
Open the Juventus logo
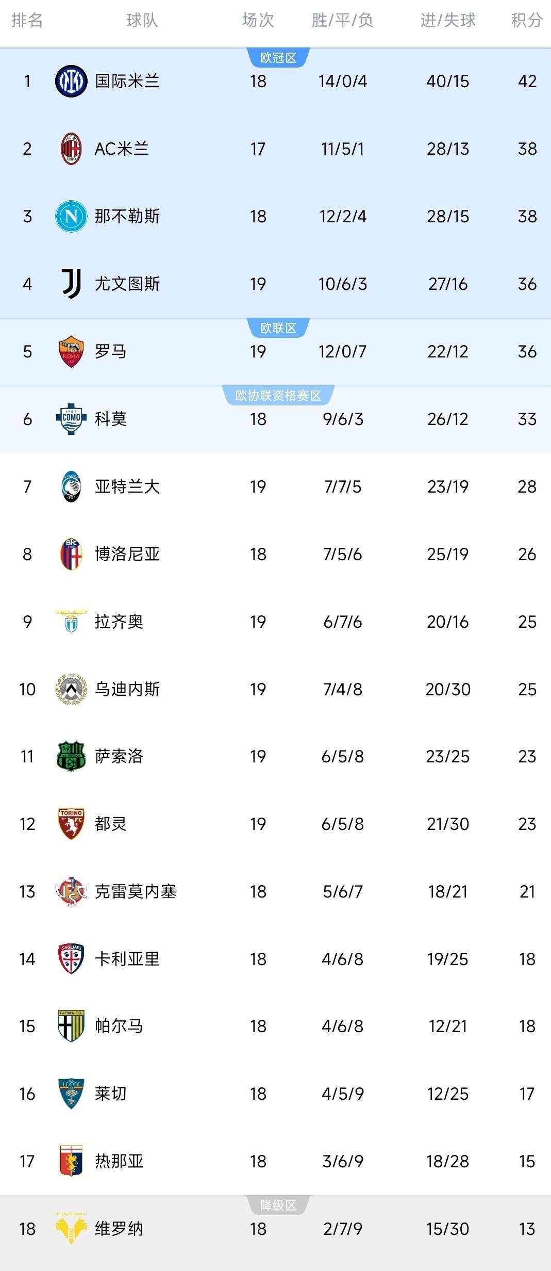tap(71, 284)
